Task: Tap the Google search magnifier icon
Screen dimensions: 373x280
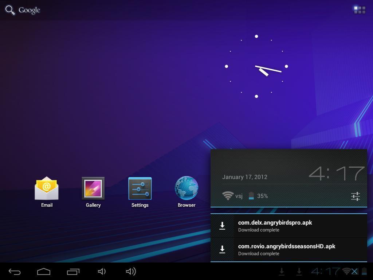Action: click(10, 10)
